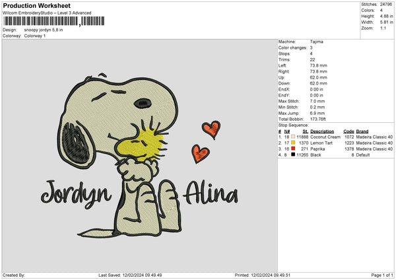Click the Width value 5.81 in
This screenshot has height=280, width=396.
coord(386,22)
